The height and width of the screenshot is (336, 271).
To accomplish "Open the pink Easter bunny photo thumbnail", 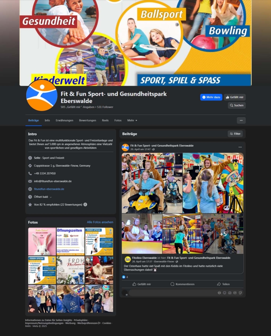I will coord(42,241).
